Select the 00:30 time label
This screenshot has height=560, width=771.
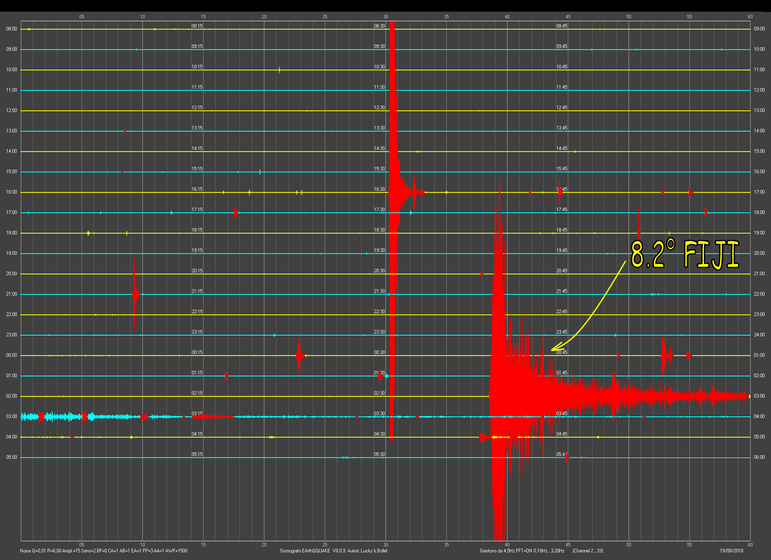[380, 352]
